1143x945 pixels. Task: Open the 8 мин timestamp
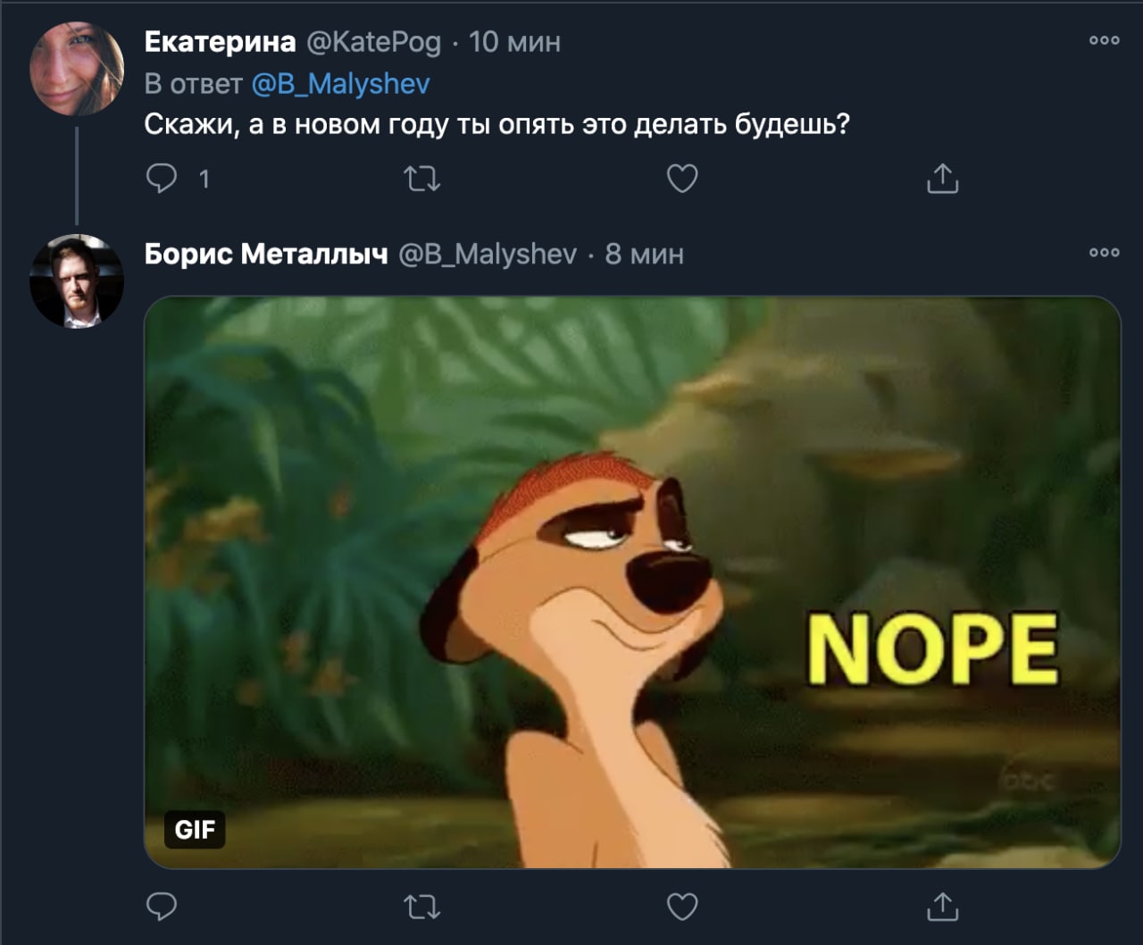pyautogui.click(x=644, y=255)
